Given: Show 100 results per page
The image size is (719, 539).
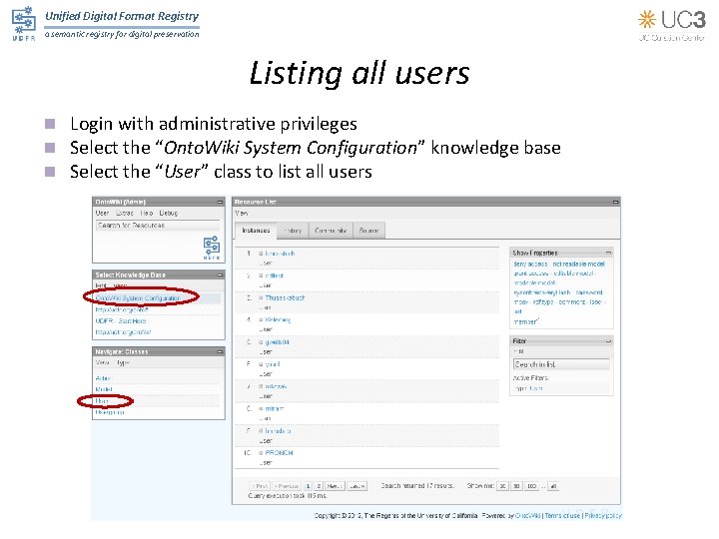Looking at the screenshot, I should tap(531, 486).
